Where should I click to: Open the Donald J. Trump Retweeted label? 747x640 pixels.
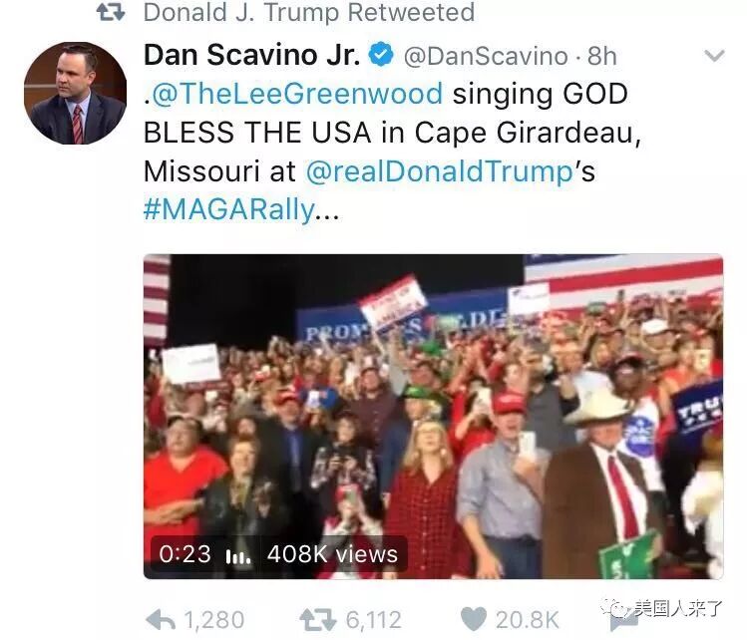pos(309,12)
